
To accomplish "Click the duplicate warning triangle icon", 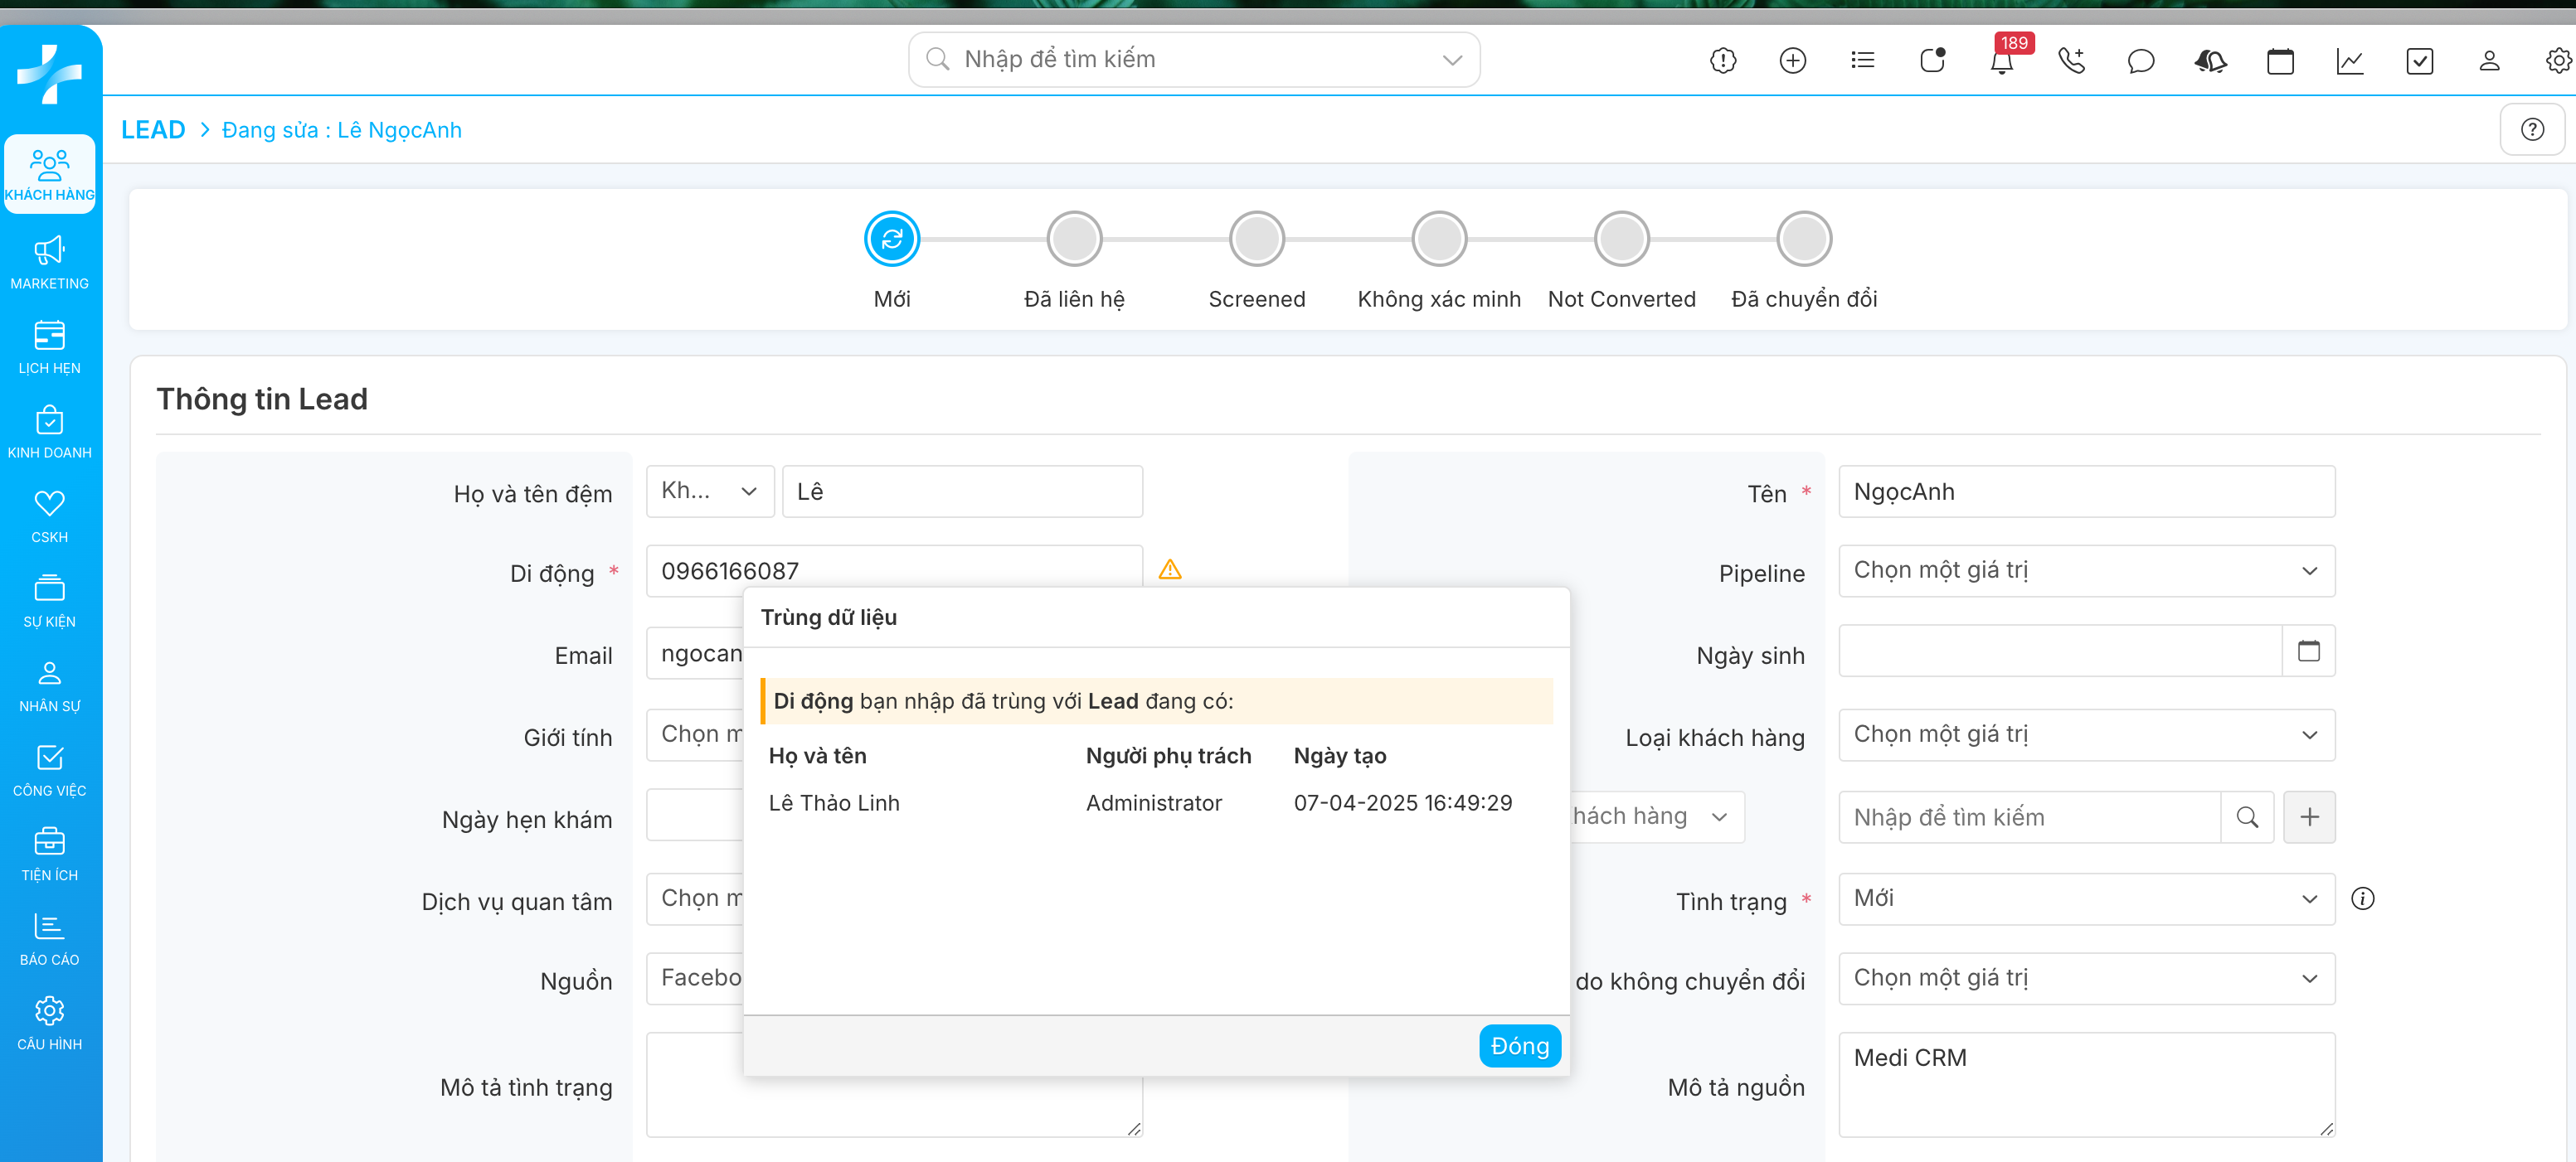I will 1169,569.
